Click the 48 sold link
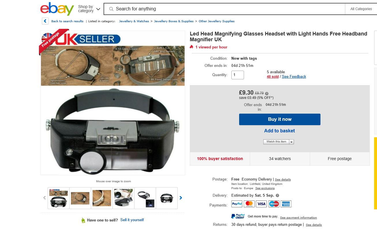This screenshot has height=231, width=377. tap(273, 77)
